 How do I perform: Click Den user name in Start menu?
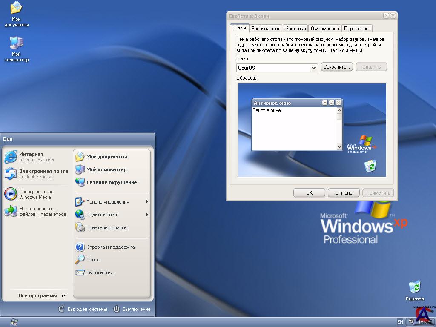(8, 139)
